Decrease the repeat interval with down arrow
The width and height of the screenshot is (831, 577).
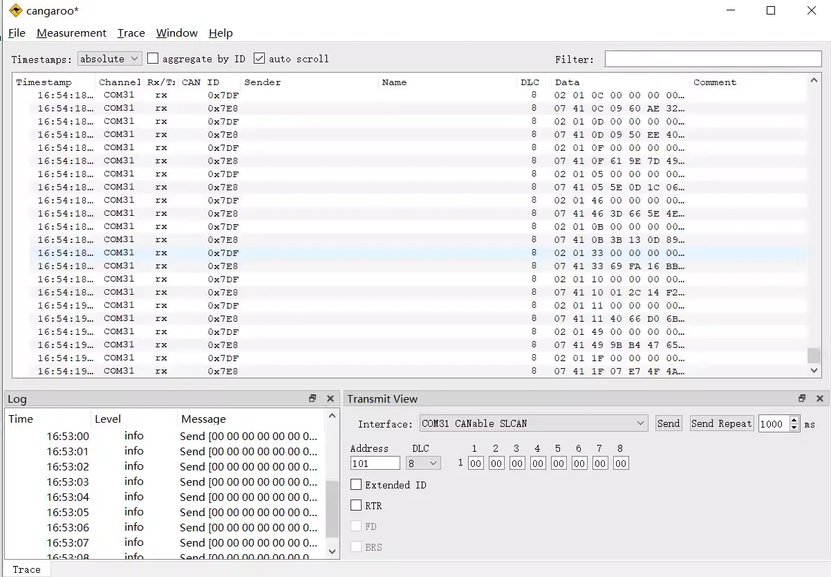(x=794, y=428)
